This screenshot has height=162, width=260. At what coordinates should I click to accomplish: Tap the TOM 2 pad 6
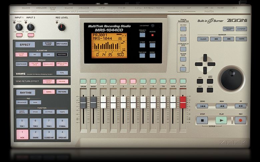(36, 123)
